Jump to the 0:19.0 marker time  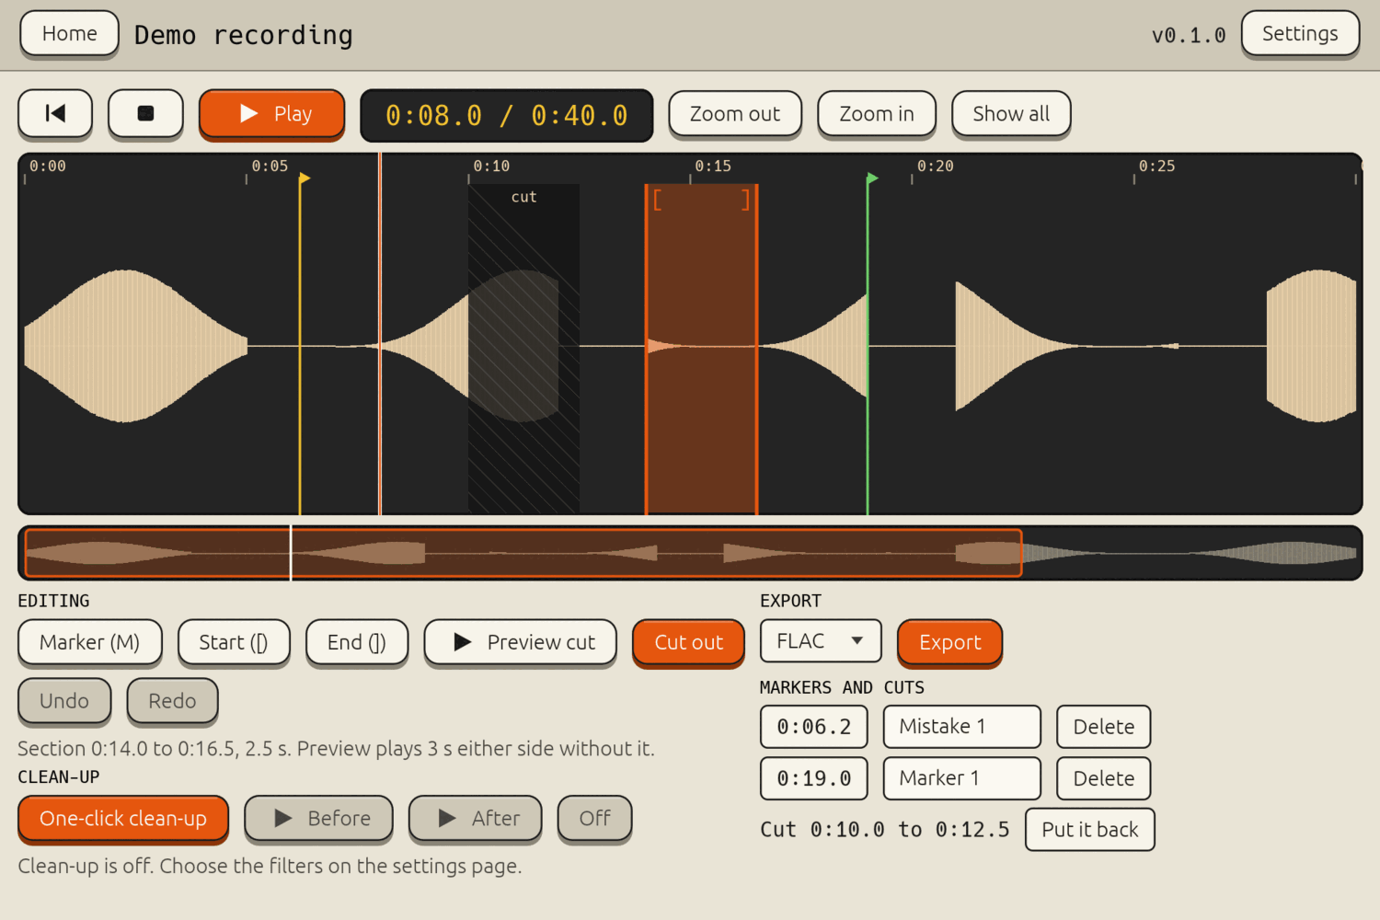tap(814, 778)
